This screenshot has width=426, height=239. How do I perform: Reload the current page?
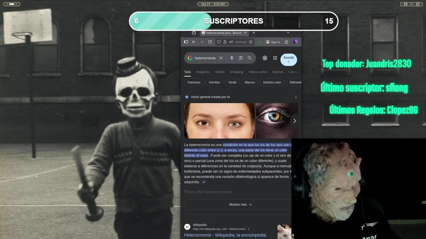(x=210, y=42)
